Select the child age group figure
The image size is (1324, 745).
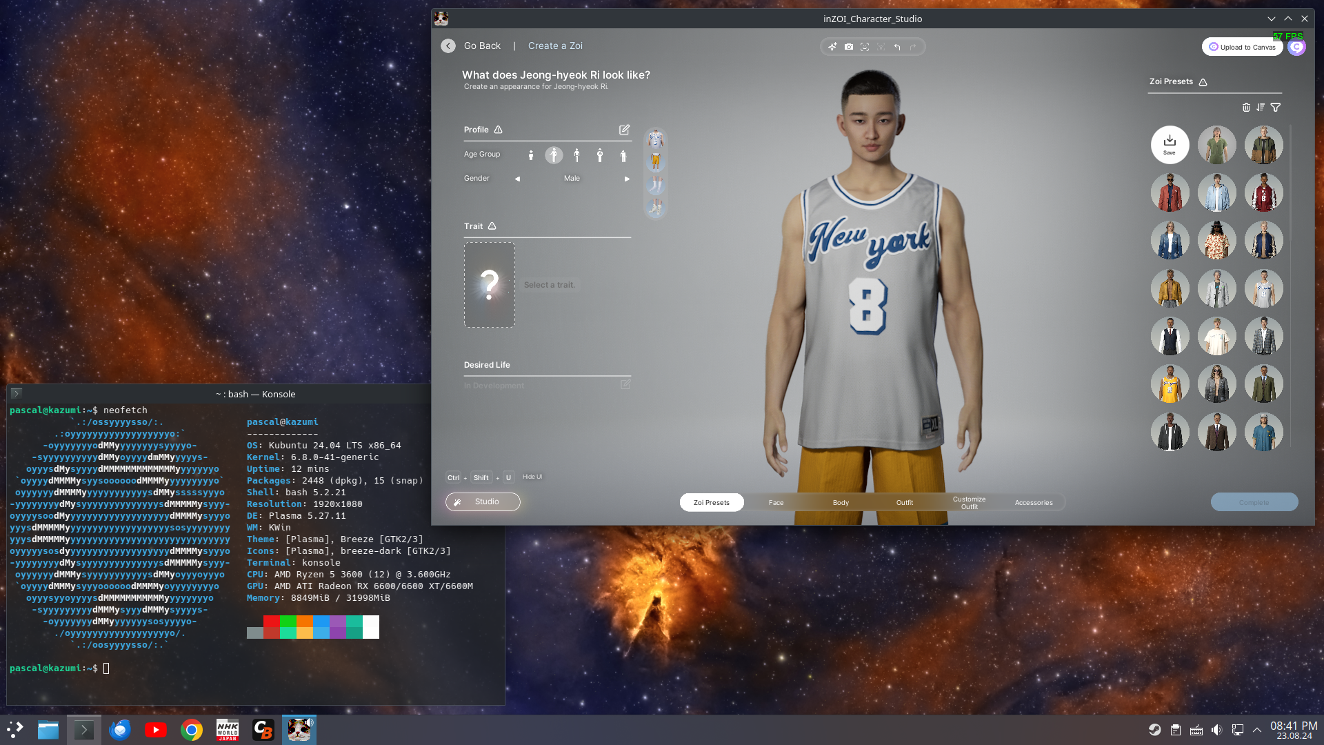530,156
